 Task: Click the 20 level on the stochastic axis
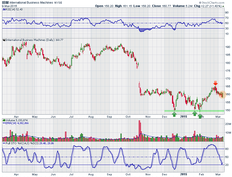tap(227, 165)
